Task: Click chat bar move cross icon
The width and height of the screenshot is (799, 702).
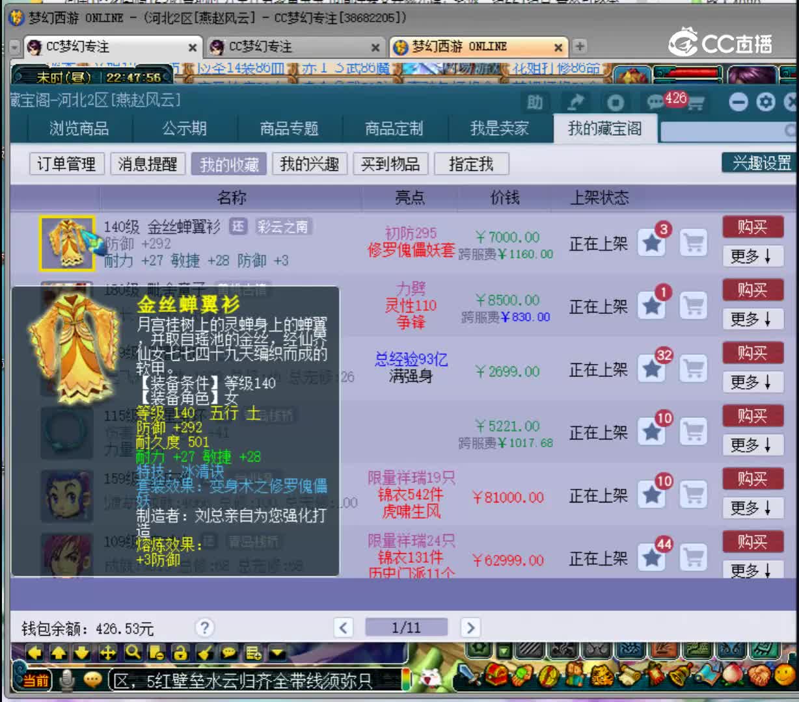Action: point(108,653)
